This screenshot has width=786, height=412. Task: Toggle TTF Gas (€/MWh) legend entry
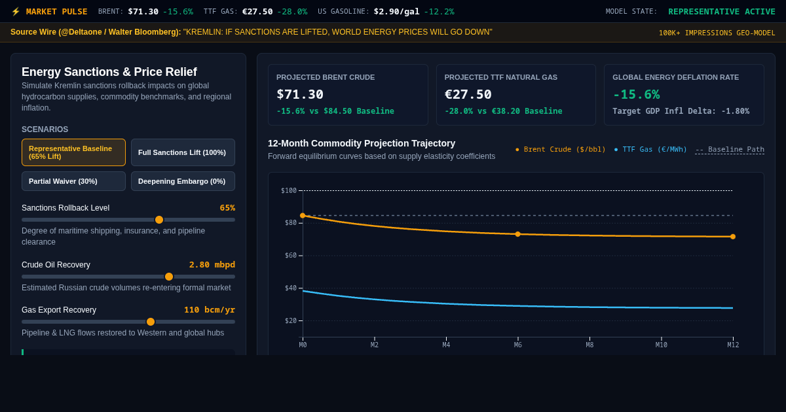(650, 149)
